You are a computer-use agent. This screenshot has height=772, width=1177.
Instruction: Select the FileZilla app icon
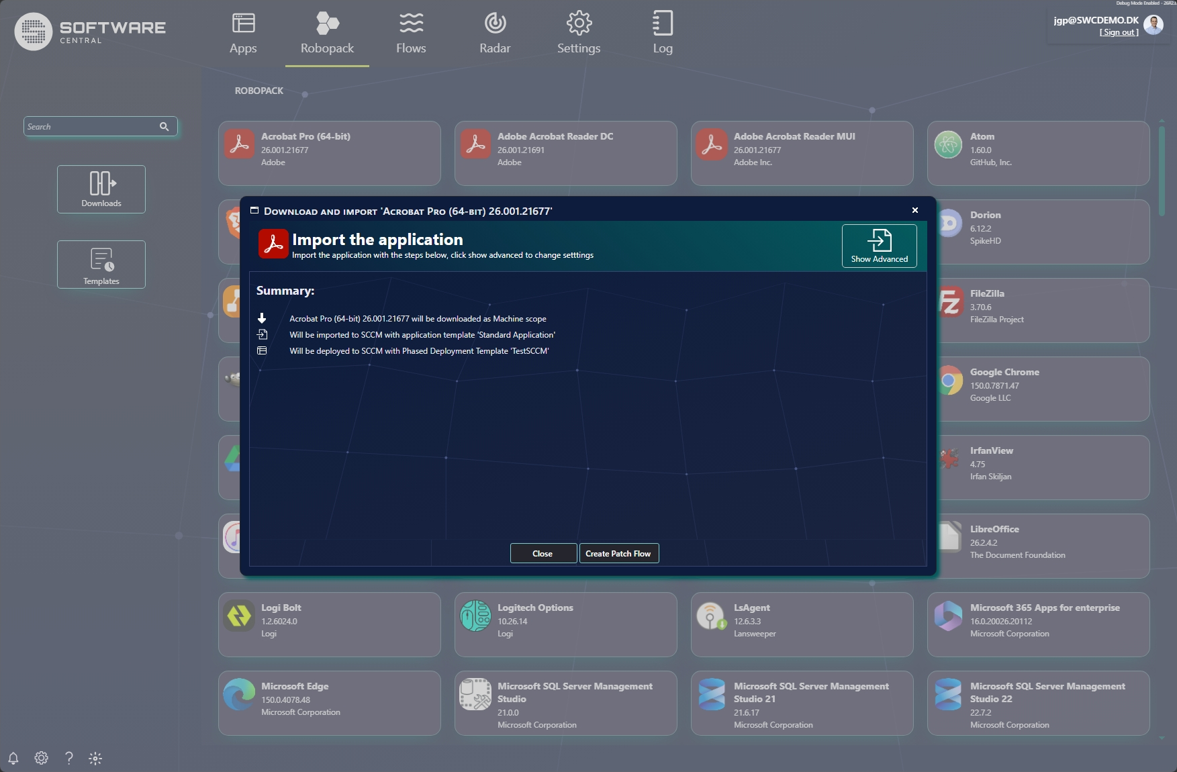point(949,301)
